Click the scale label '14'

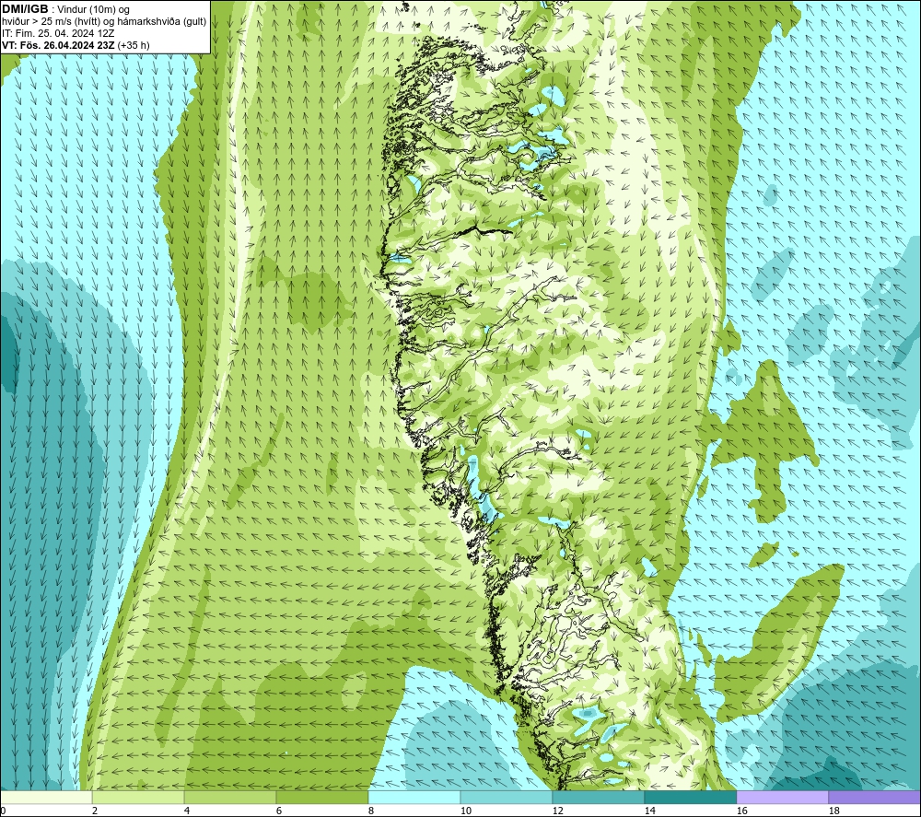coord(649,811)
